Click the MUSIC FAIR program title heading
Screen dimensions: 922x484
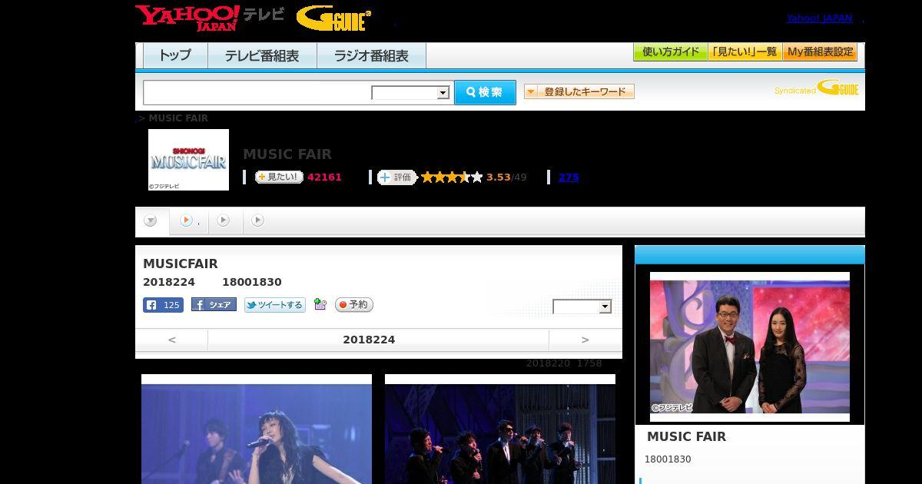pos(287,154)
